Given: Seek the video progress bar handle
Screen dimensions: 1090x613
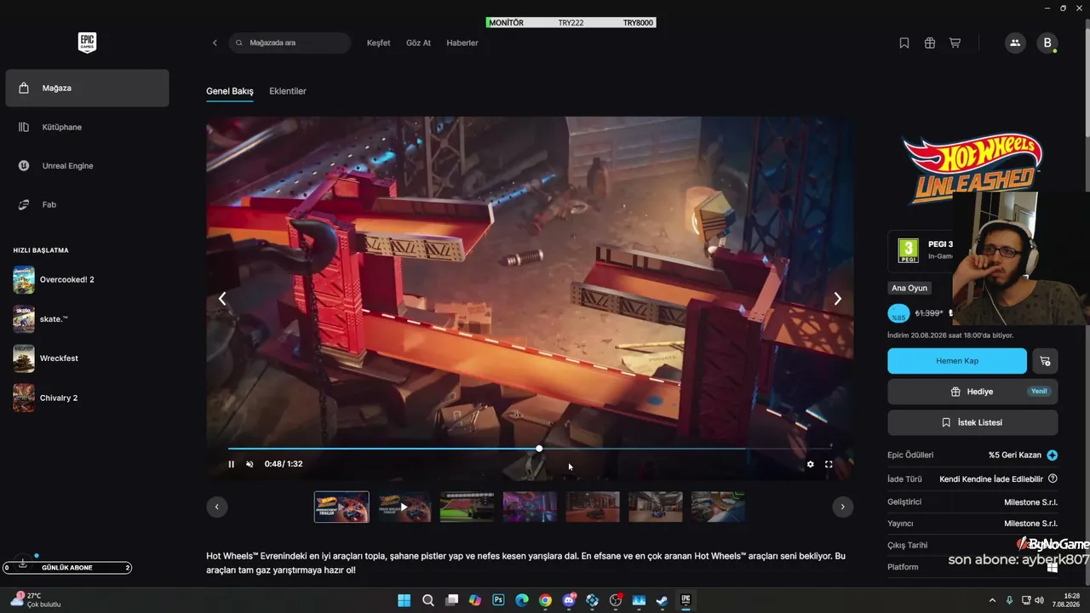Looking at the screenshot, I should click(539, 449).
